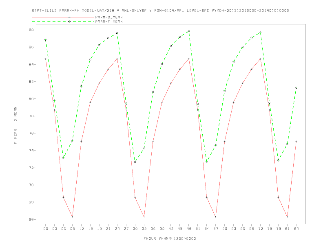Select the O_MEAN plus marker at hour 00
323x249 pixels.
tap(46, 59)
